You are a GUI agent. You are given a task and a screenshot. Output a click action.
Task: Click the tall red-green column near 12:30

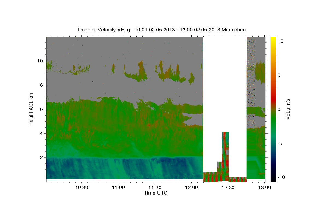(x=225, y=157)
